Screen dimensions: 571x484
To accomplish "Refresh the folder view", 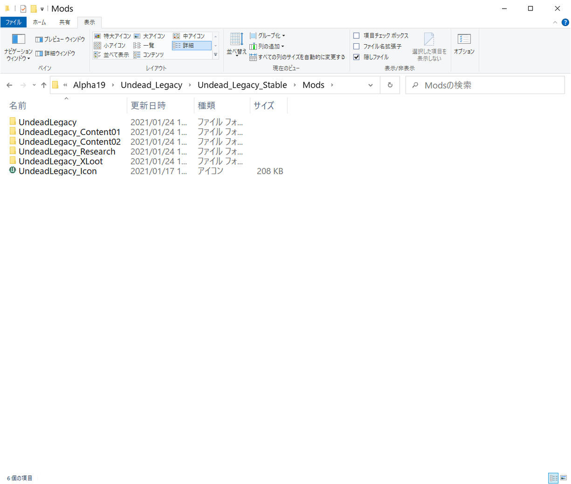I will click(390, 85).
